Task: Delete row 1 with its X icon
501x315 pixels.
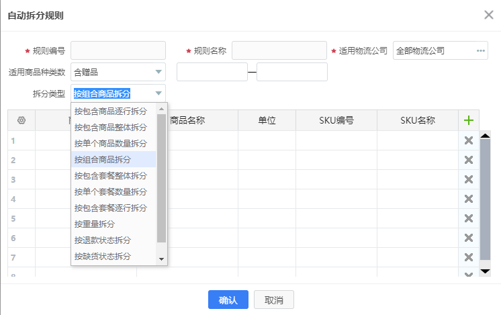Action: (x=468, y=140)
